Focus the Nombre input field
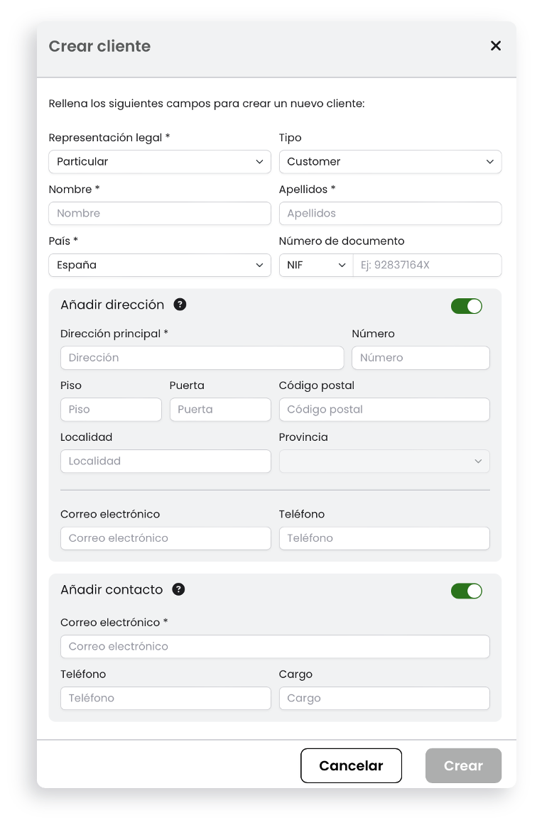This screenshot has width=537, height=825. [160, 214]
